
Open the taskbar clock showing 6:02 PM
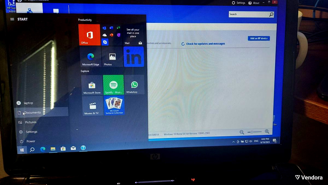click(x=265, y=141)
